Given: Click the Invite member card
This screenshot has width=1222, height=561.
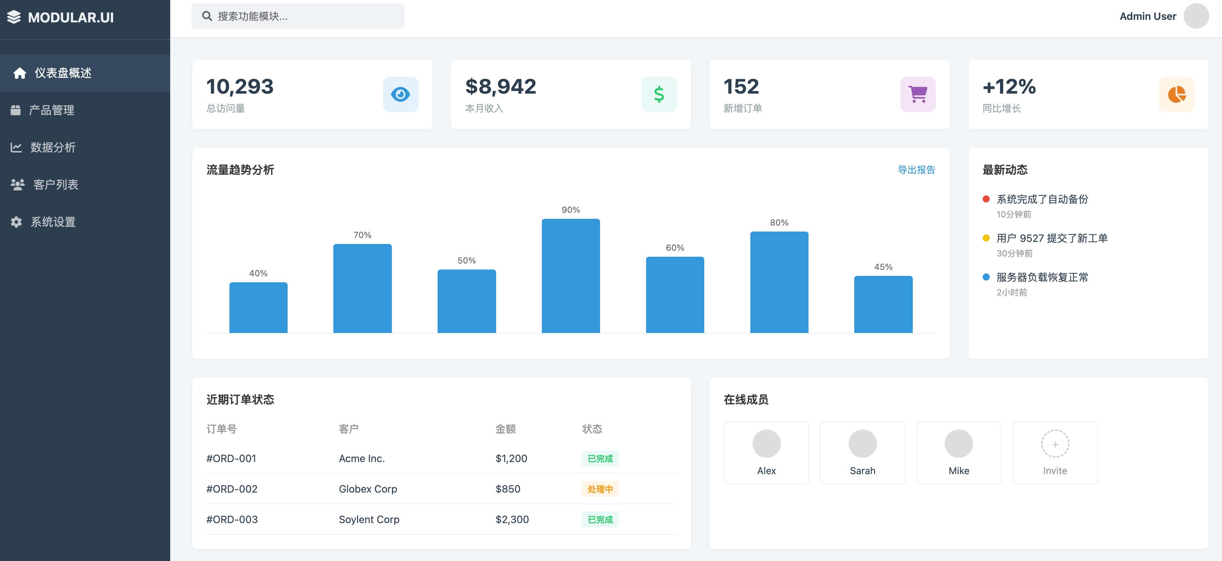Looking at the screenshot, I should tap(1055, 453).
